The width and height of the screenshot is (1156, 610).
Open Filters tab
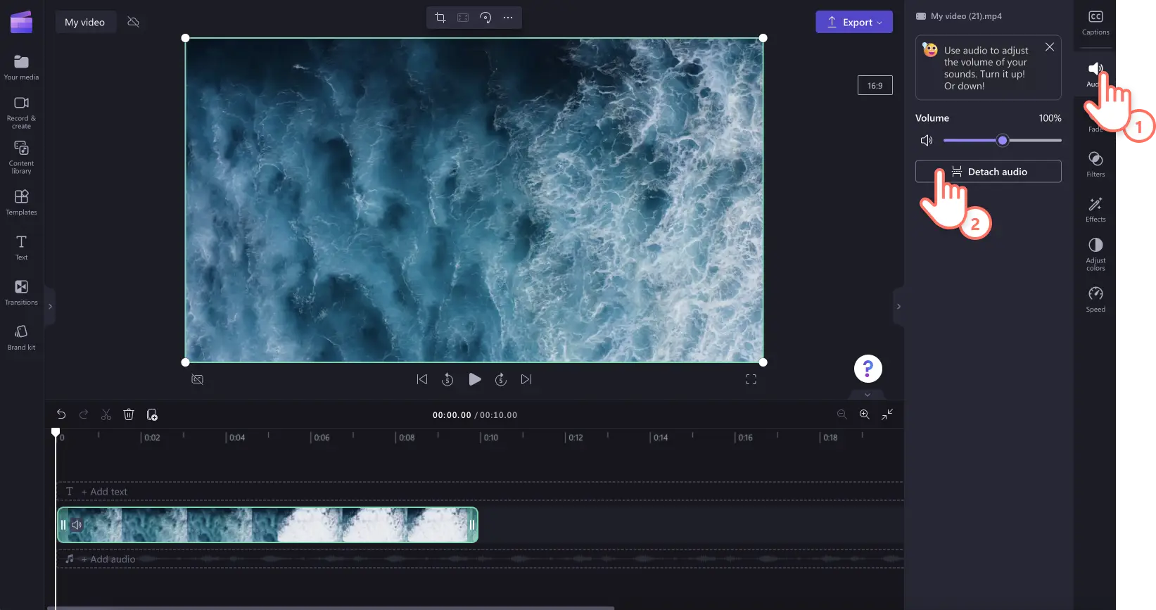(x=1095, y=164)
